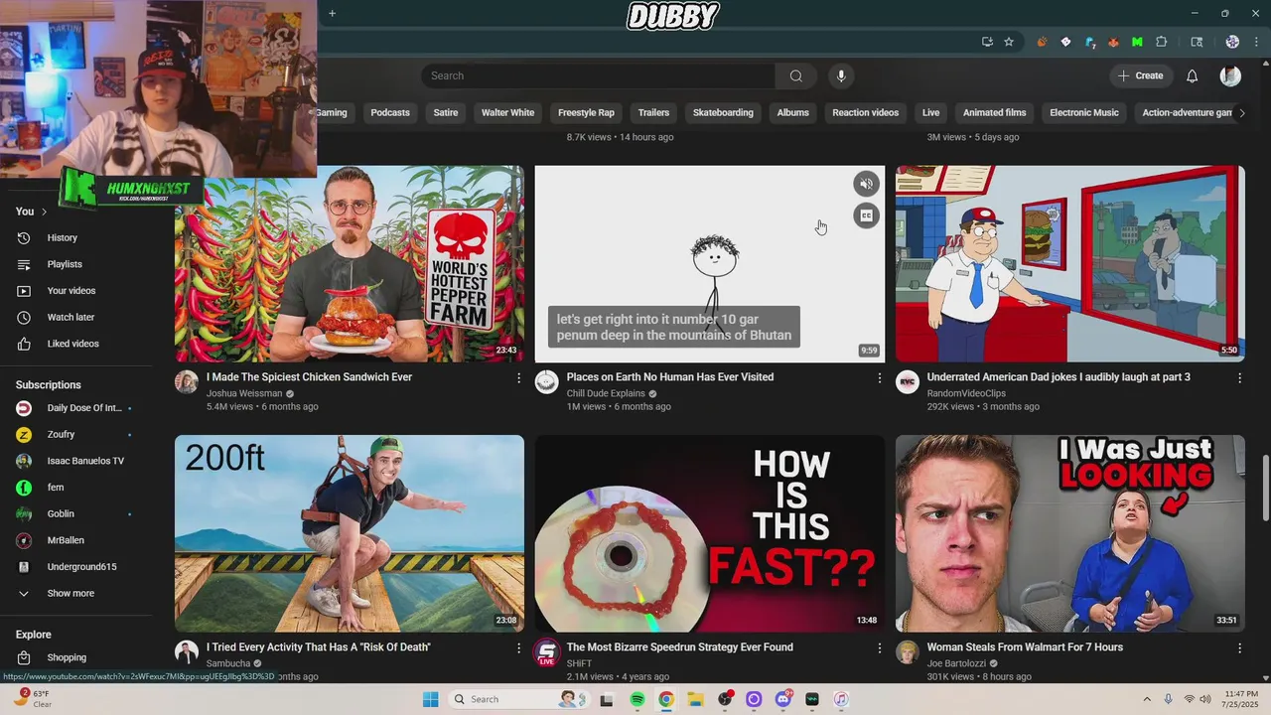This screenshot has width=1271, height=715.
Task: Open Chrome three-dot menu
Action: 1254,42
